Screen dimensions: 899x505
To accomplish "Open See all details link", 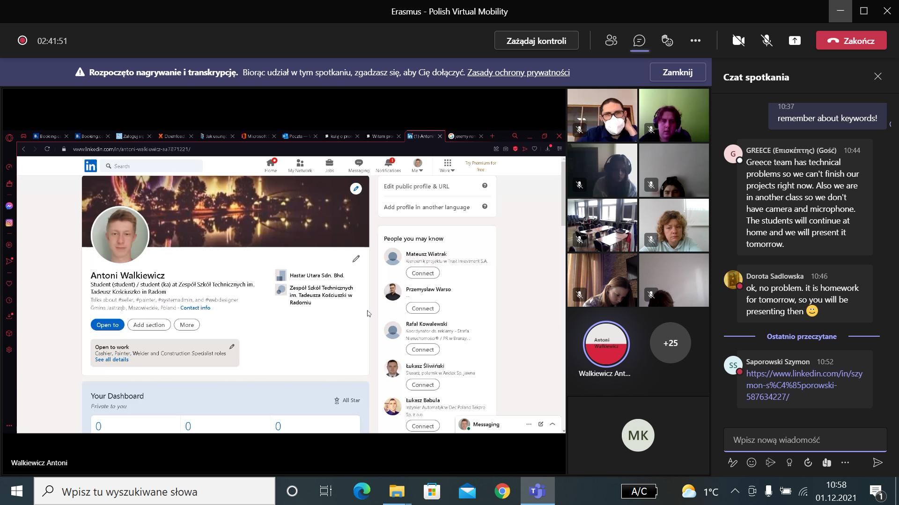I will pos(111,360).
